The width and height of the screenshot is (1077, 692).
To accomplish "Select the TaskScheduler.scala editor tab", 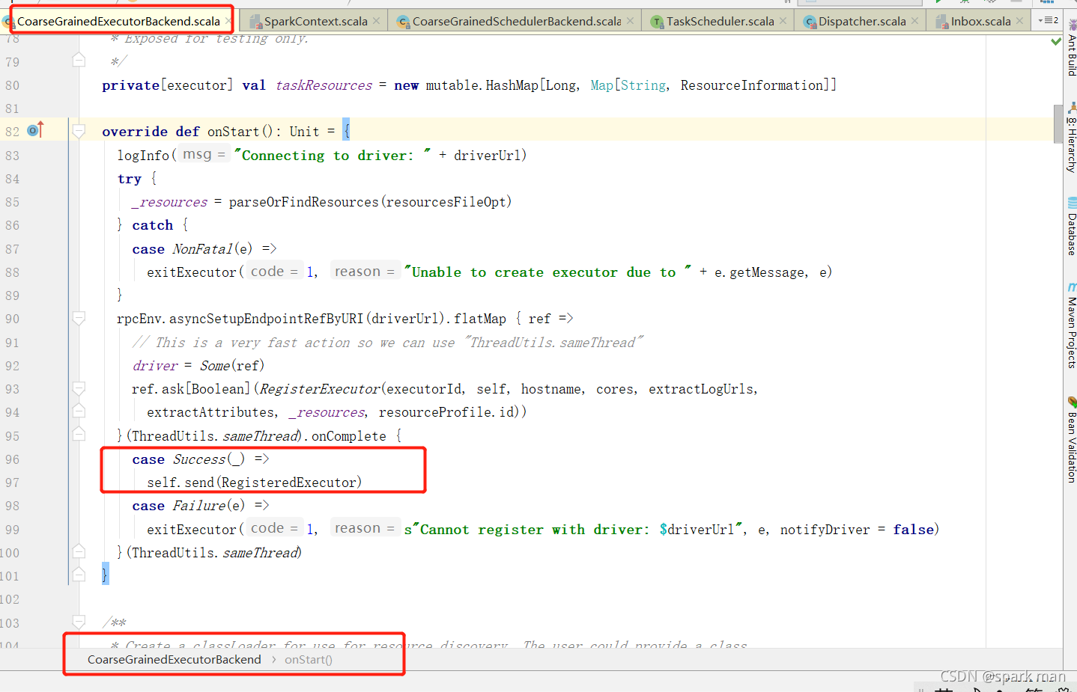I will point(720,22).
